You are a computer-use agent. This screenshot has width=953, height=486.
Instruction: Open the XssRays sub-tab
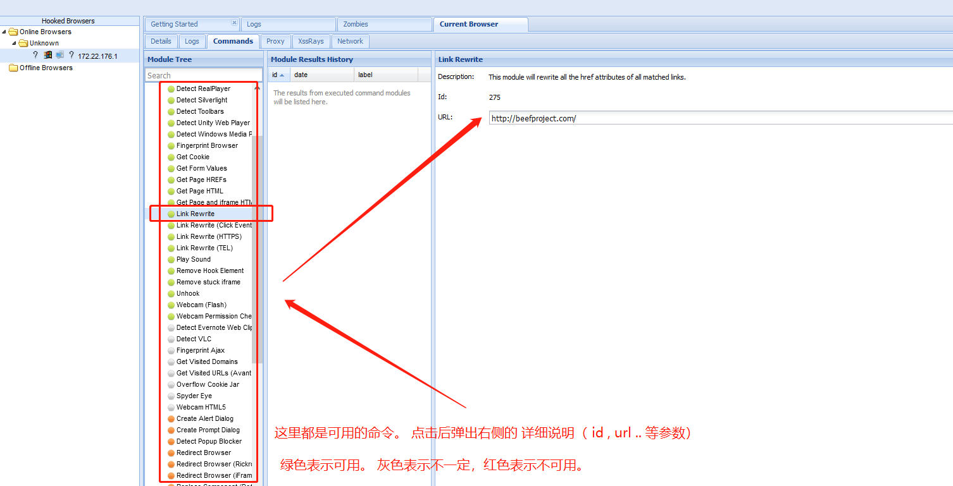(x=311, y=41)
